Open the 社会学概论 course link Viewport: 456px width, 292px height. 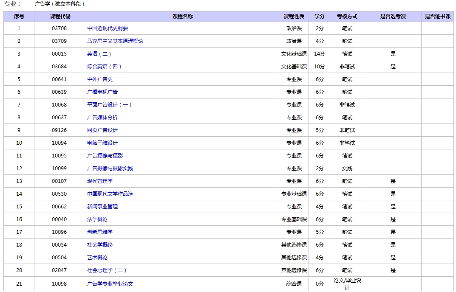coord(100,245)
